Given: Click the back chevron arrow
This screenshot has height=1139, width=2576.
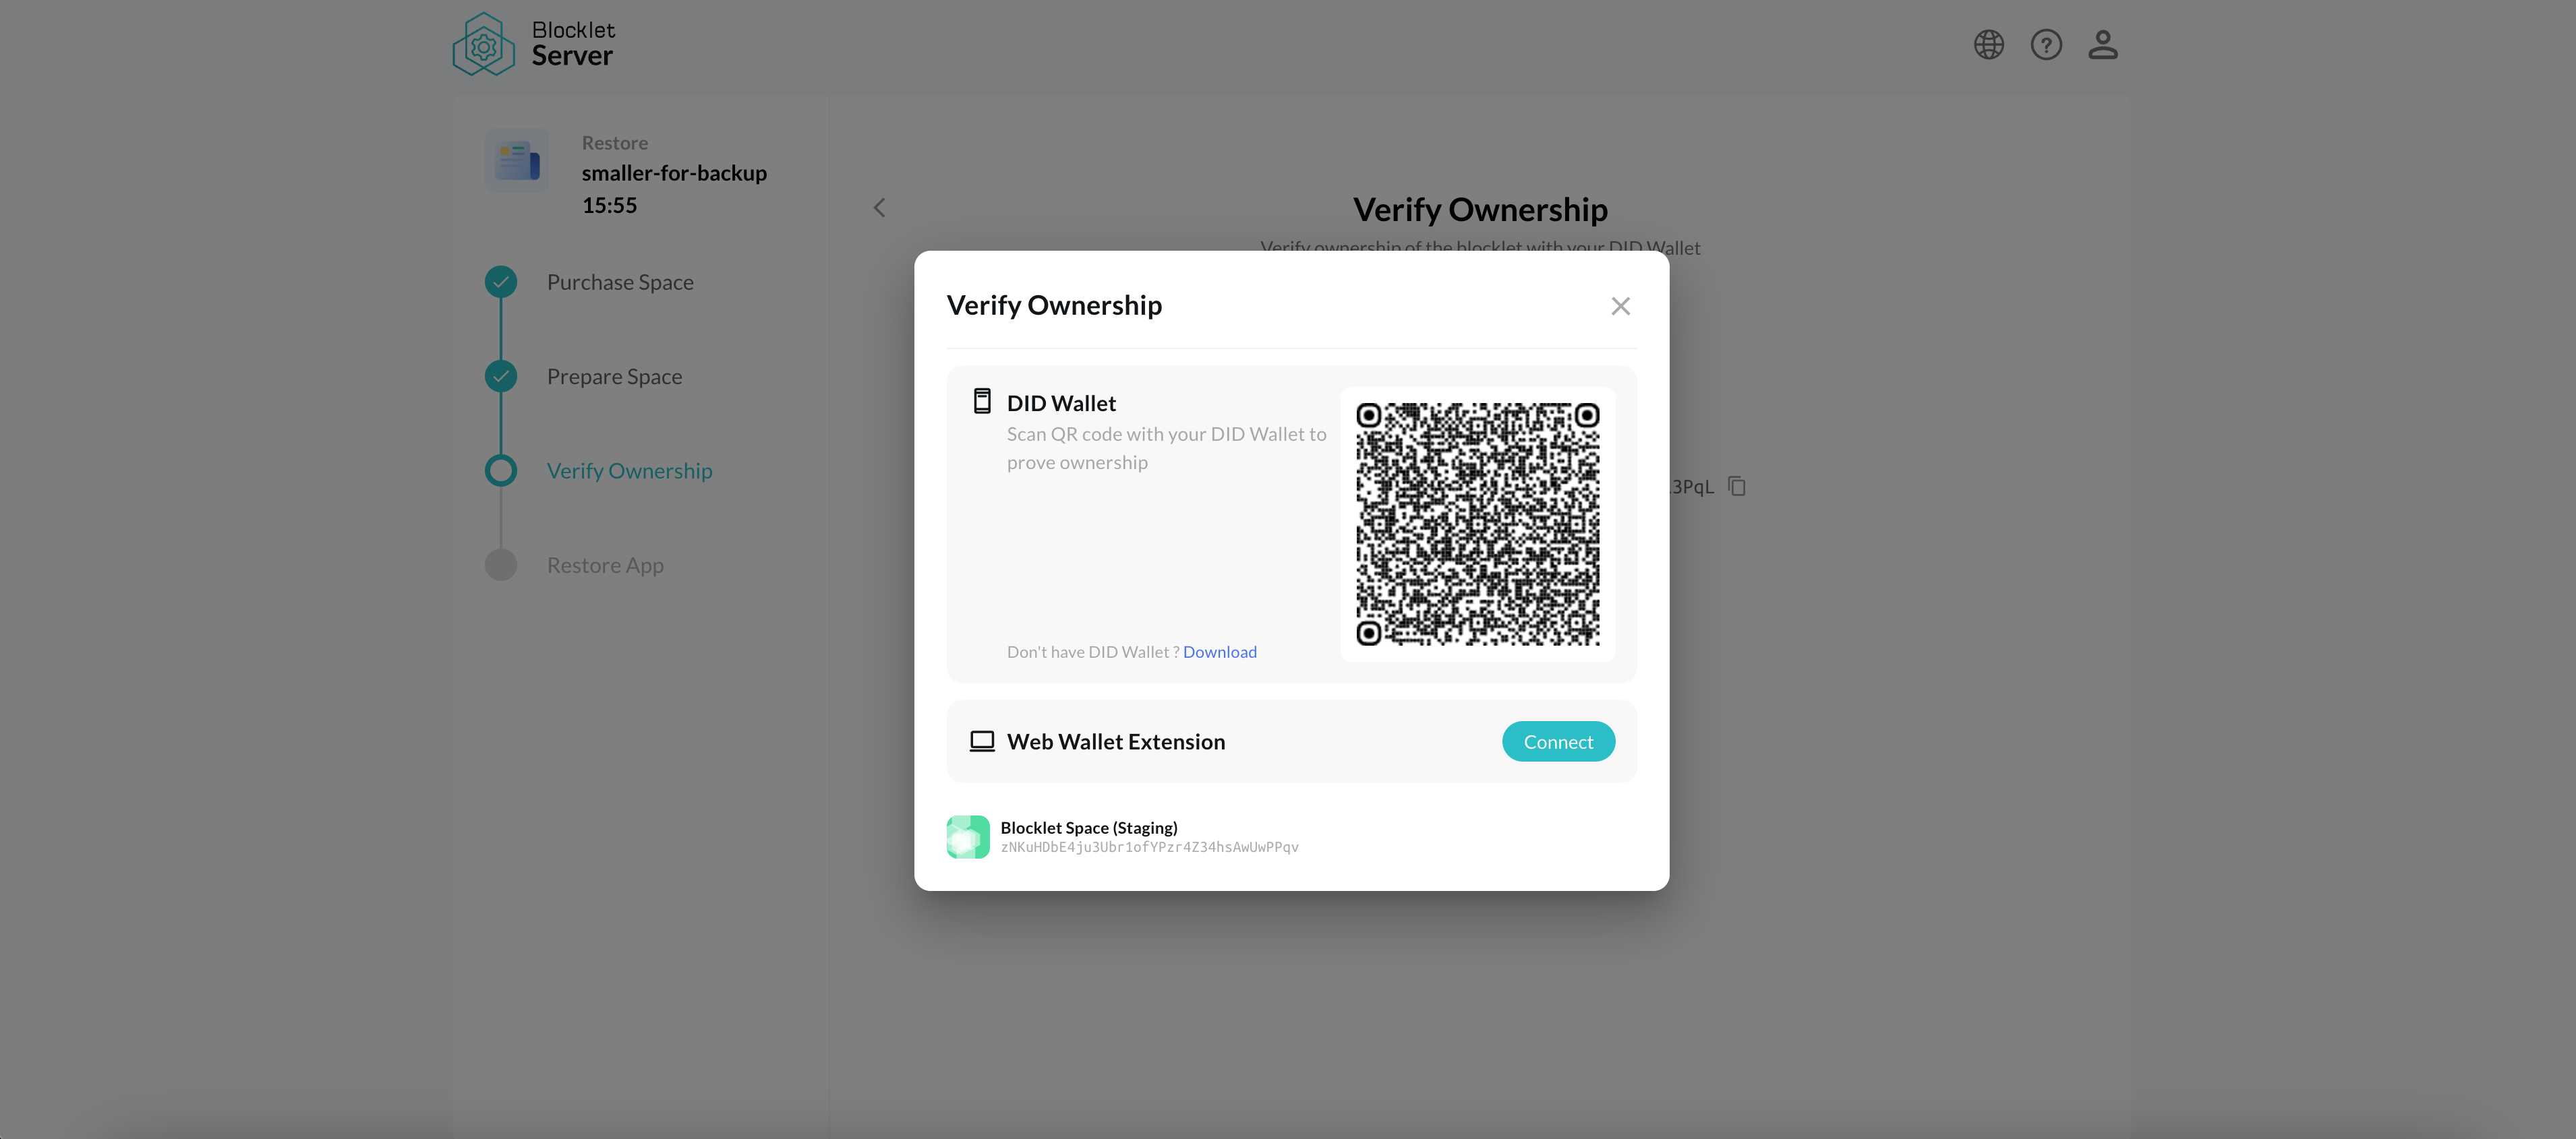Looking at the screenshot, I should [x=879, y=208].
